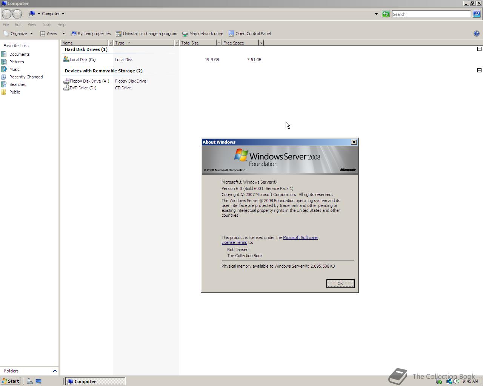Open the Type column filter dropdown

coord(176,43)
